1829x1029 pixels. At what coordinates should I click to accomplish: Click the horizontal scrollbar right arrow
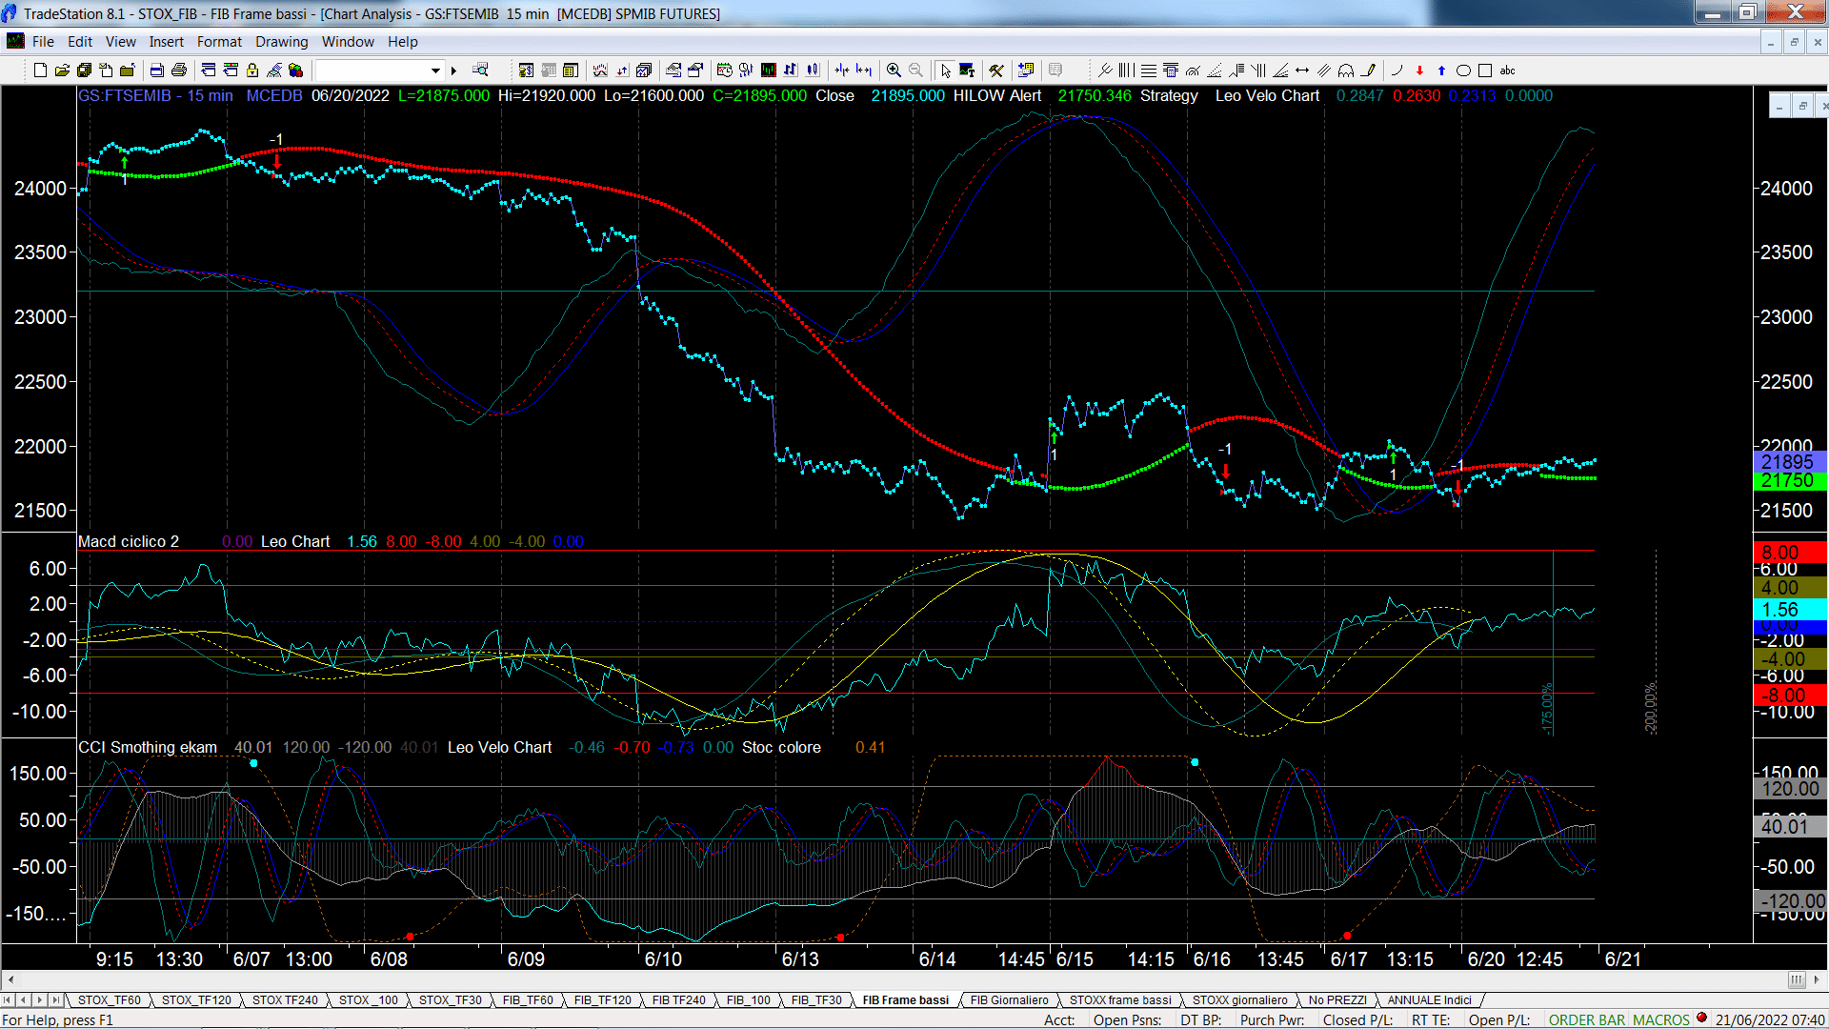point(1818,980)
